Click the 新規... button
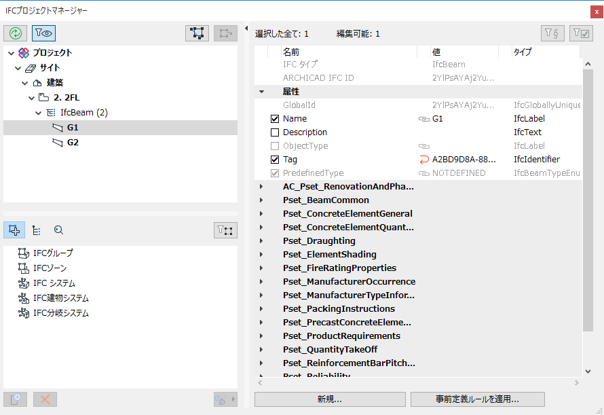 330,399
